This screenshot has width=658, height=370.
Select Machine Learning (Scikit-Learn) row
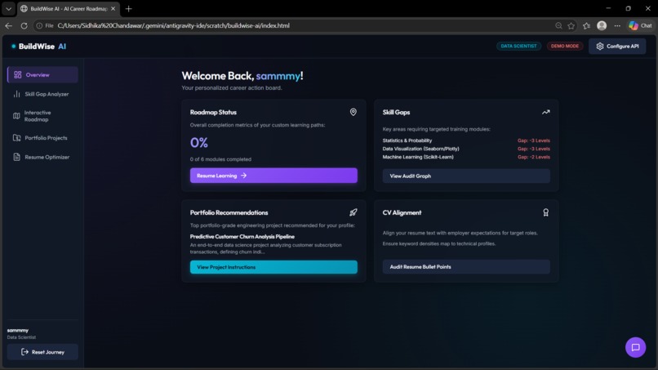(466, 157)
